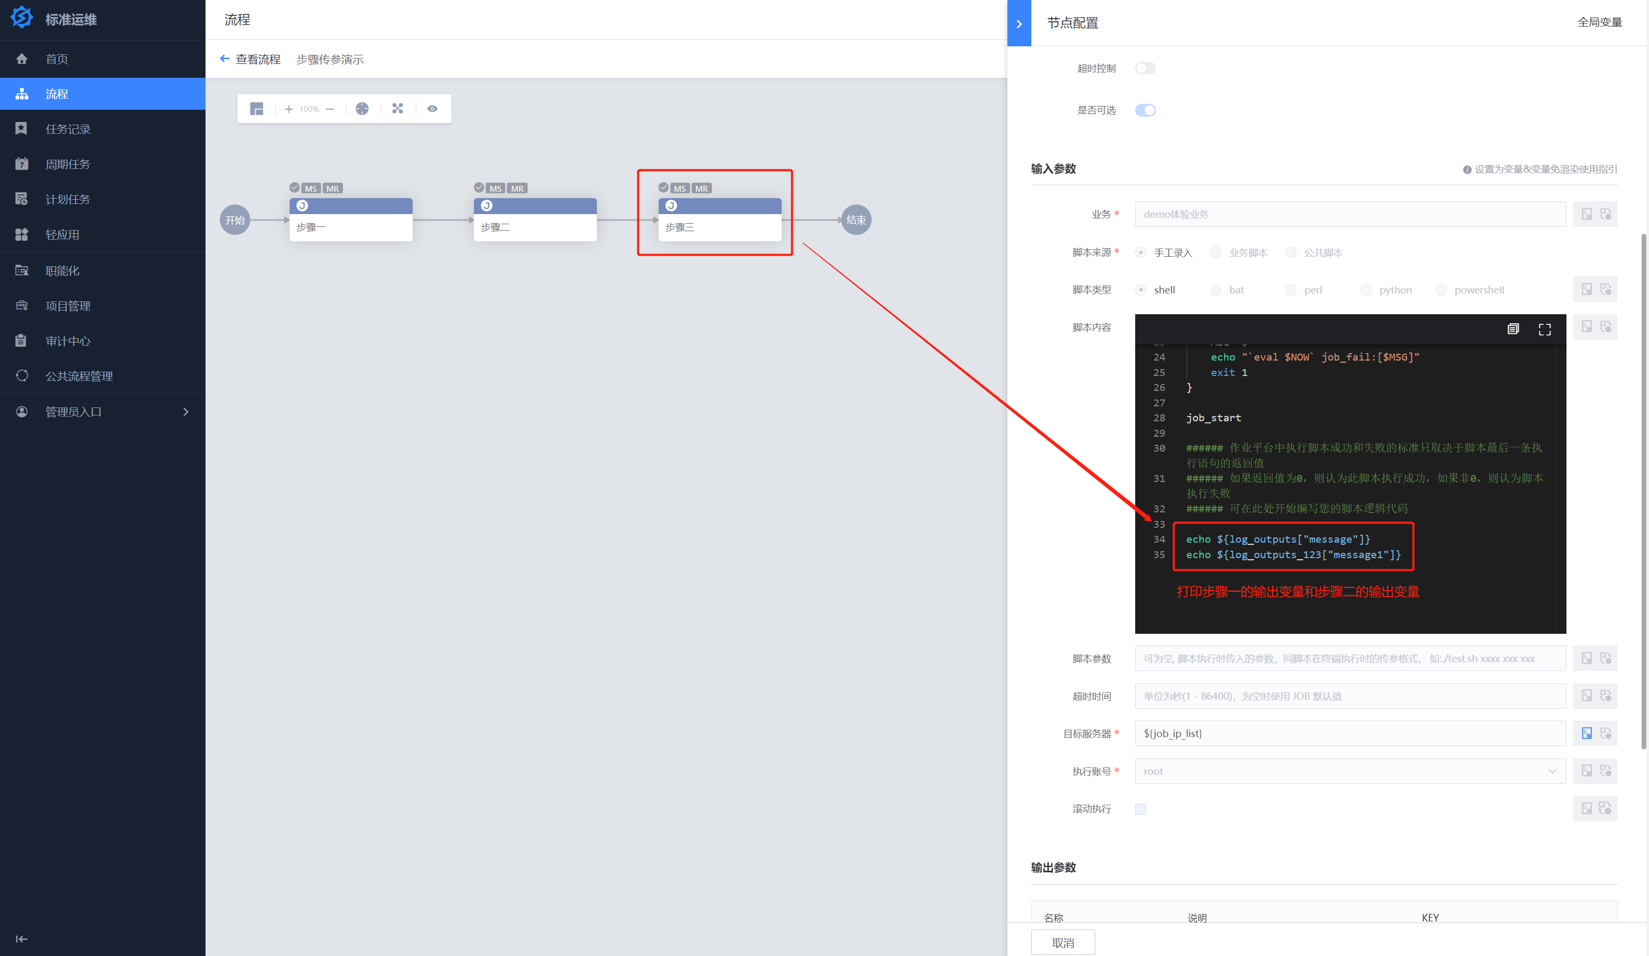
Task: Click the eye preview icon in toolbar
Action: click(x=432, y=109)
